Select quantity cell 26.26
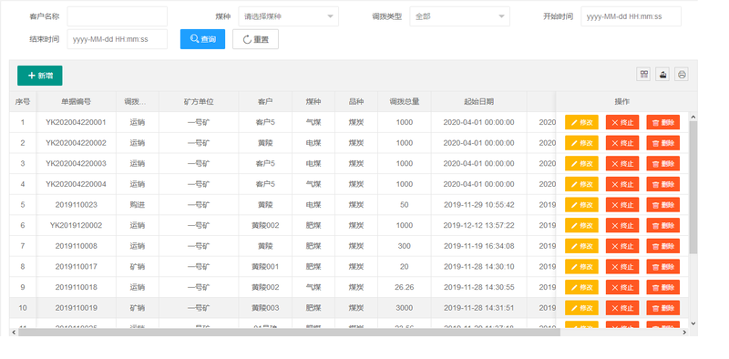The width and height of the screenshot is (729, 359). point(405,287)
